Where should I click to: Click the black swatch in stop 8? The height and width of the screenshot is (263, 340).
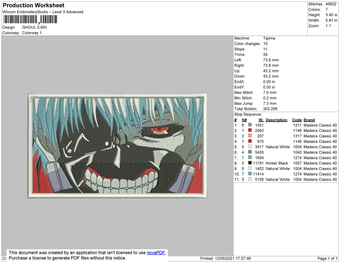click(250, 163)
